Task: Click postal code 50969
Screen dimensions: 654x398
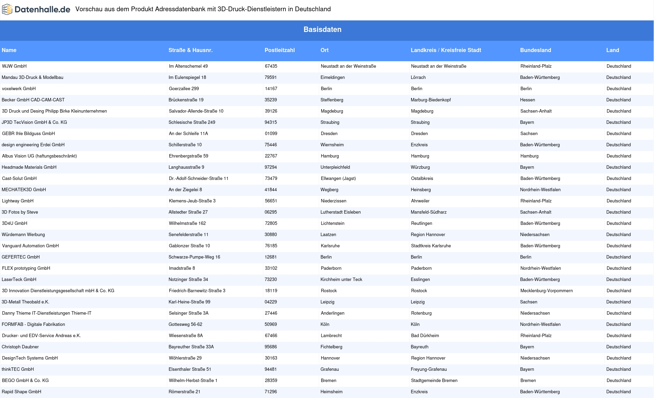Action: click(x=271, y=324)
